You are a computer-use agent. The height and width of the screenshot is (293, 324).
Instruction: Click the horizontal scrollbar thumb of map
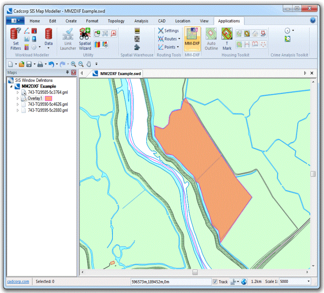tap(195, 273)
